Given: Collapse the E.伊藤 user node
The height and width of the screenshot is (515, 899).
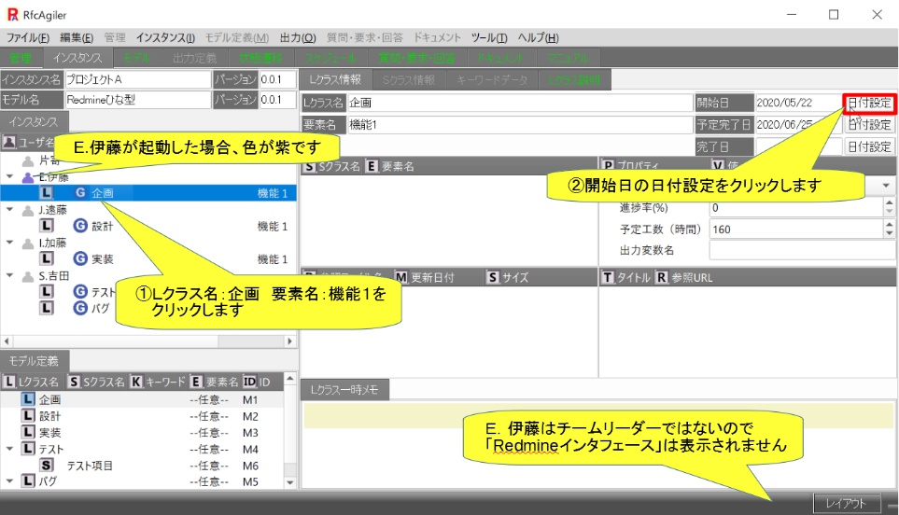Looking at the screenshot, I should tap(9, 176).
